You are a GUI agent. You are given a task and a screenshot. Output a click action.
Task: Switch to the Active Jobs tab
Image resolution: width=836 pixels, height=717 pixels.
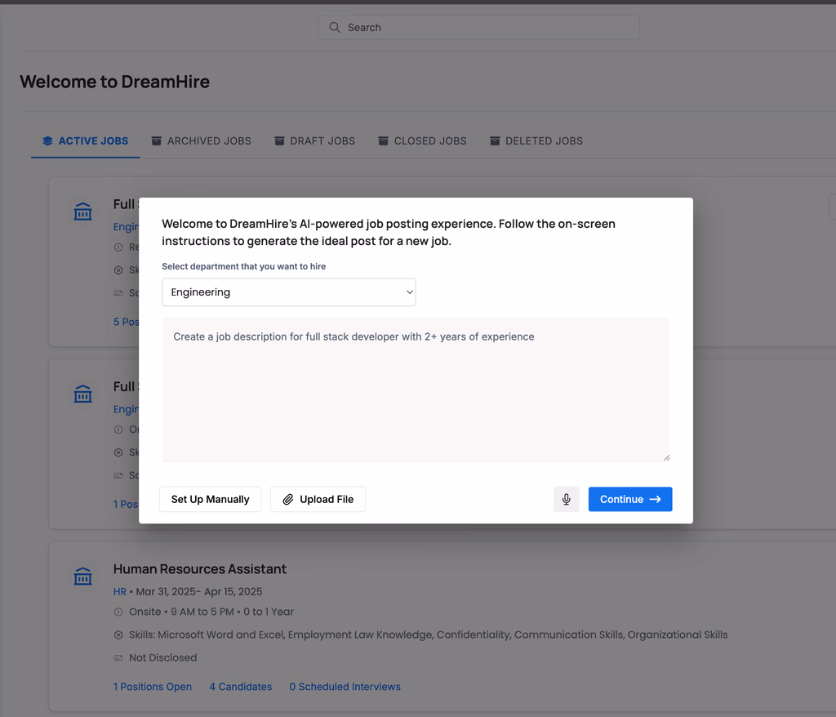[85, 140]
